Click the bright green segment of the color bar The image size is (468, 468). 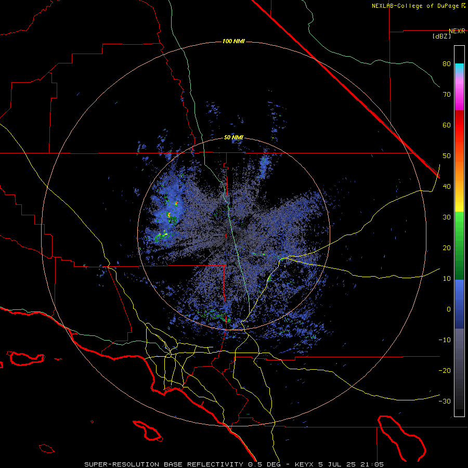point(459,223)
